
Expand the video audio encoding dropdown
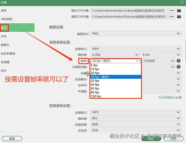point(162,79)
